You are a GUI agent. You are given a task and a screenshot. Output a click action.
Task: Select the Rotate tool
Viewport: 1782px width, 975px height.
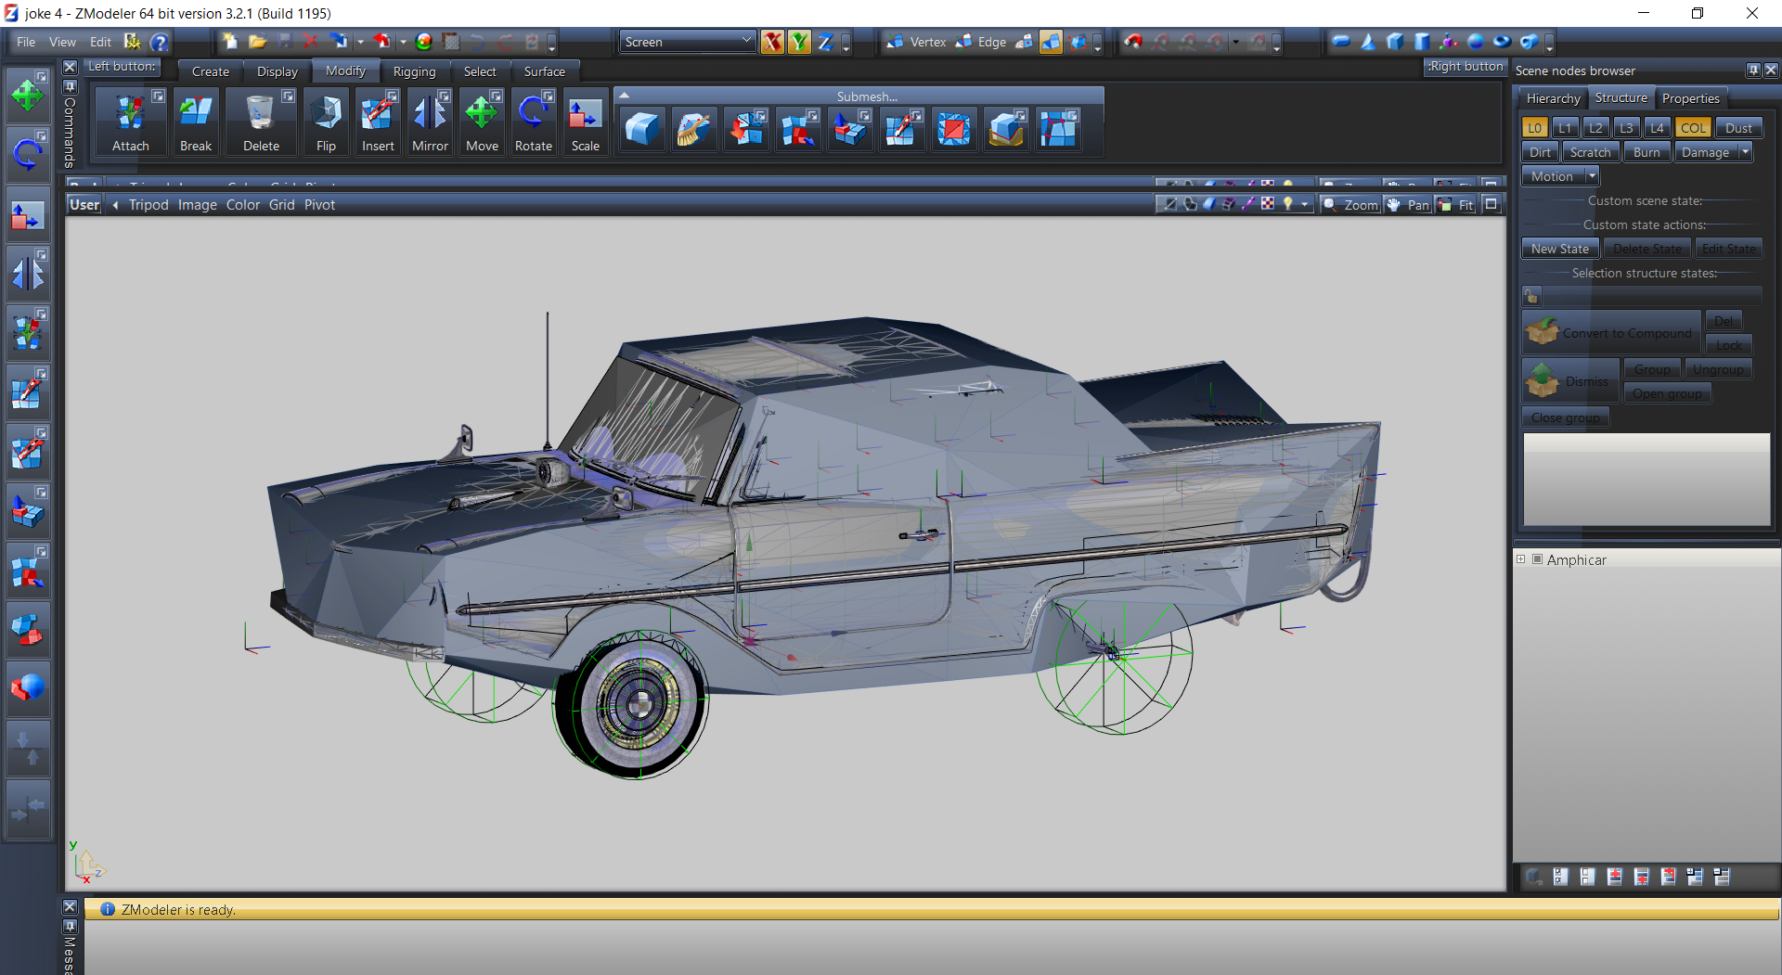533,122
